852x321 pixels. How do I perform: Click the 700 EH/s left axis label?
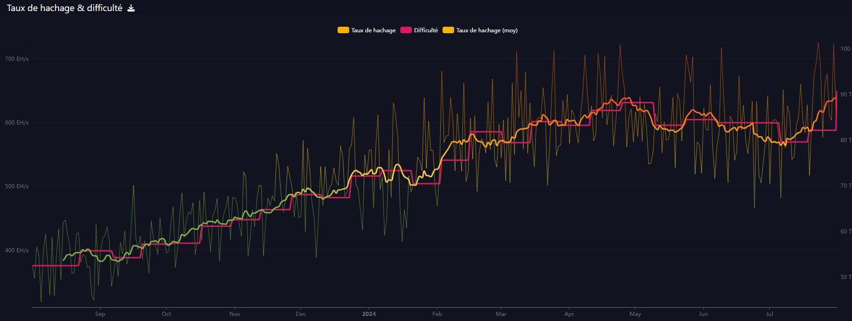17,59
